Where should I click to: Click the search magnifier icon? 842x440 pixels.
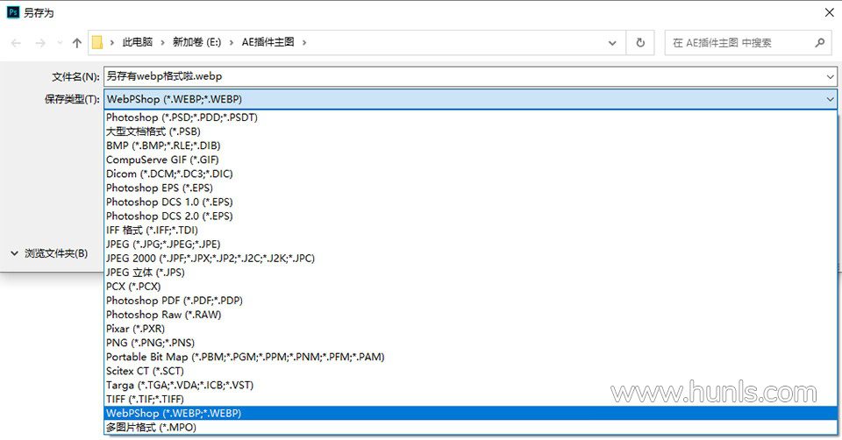[x=819, y=42]
